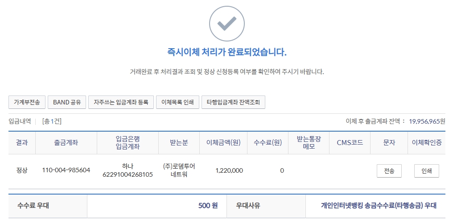
Task: Click withdrawal account number 110-004-985604
Action: click(x=66, y=170)
